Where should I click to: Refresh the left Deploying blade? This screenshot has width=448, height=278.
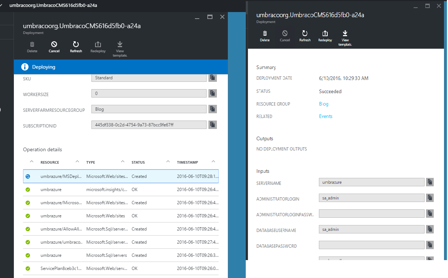[x=76, y=47]
